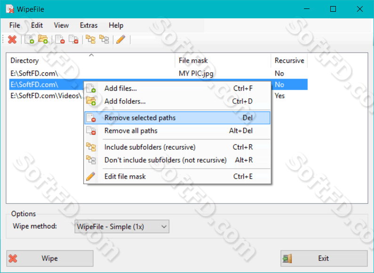Open the View menu
The image size is (374, 273).
coord(61,25)
